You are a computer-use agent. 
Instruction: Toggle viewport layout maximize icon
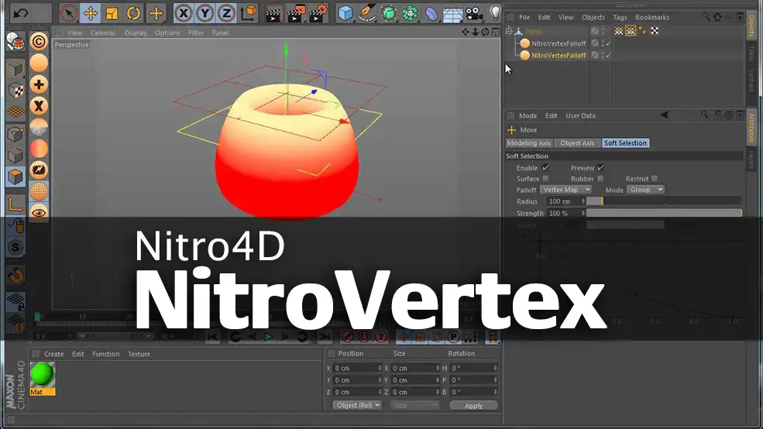pos(495,32)
